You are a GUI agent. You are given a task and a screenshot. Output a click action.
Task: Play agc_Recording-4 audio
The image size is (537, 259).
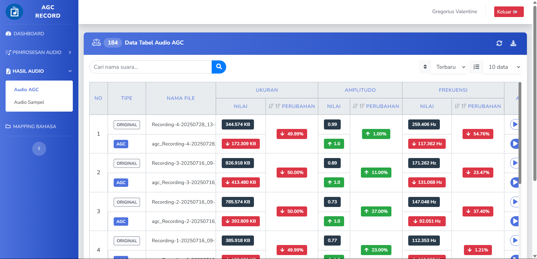pos(514,144)
